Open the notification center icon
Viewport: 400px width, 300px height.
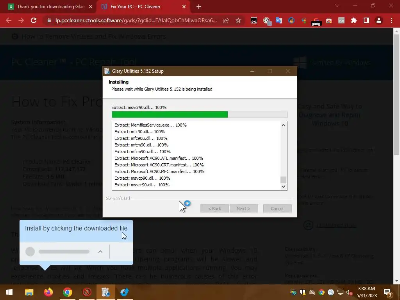coord(387,293)
